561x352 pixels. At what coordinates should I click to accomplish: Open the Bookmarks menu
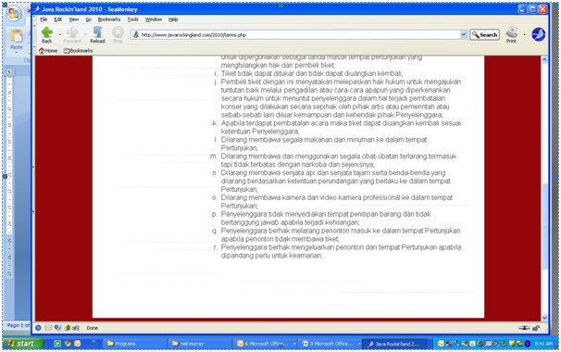(109, 19)
